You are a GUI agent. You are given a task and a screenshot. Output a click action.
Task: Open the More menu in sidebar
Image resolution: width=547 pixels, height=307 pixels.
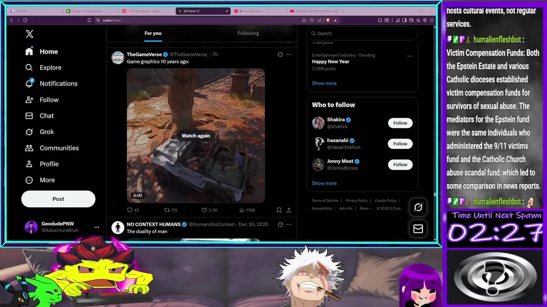40,180
